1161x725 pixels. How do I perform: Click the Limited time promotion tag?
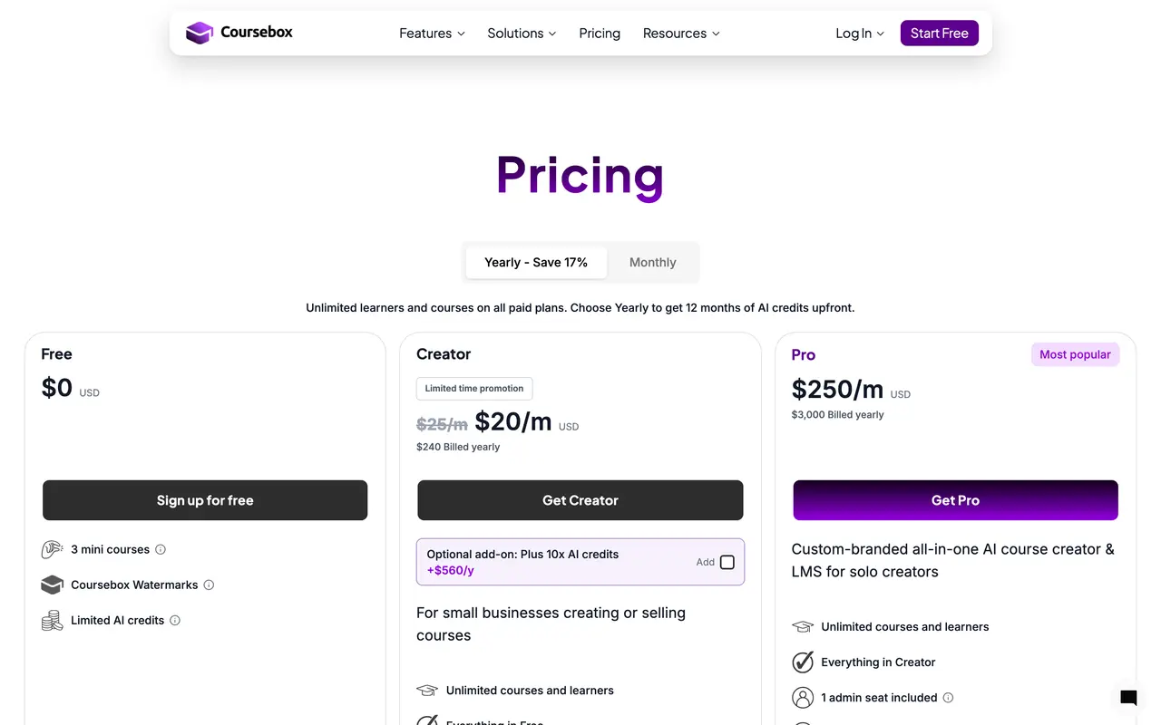(x=474, y=389)
